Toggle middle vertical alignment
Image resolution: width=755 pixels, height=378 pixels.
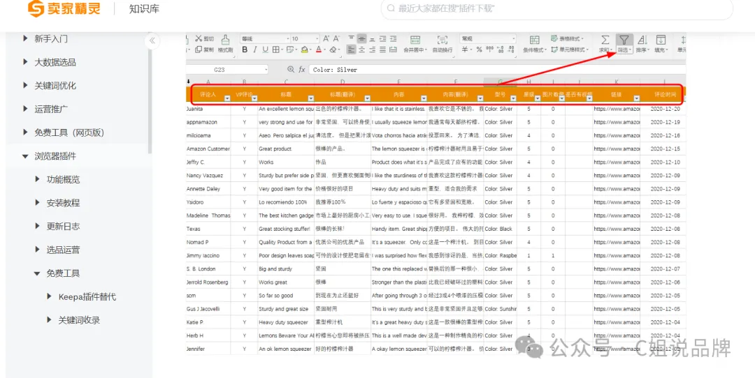pos(361,38)
